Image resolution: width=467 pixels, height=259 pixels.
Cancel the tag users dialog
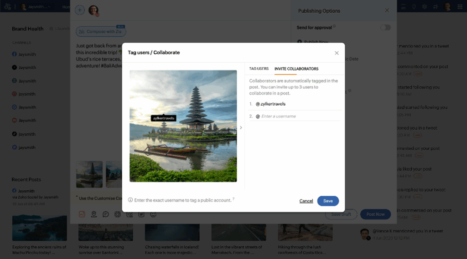tap(306, 201)
